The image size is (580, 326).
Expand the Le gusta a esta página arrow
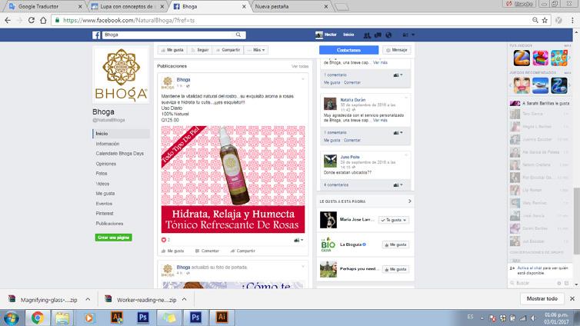pos(409,201)
